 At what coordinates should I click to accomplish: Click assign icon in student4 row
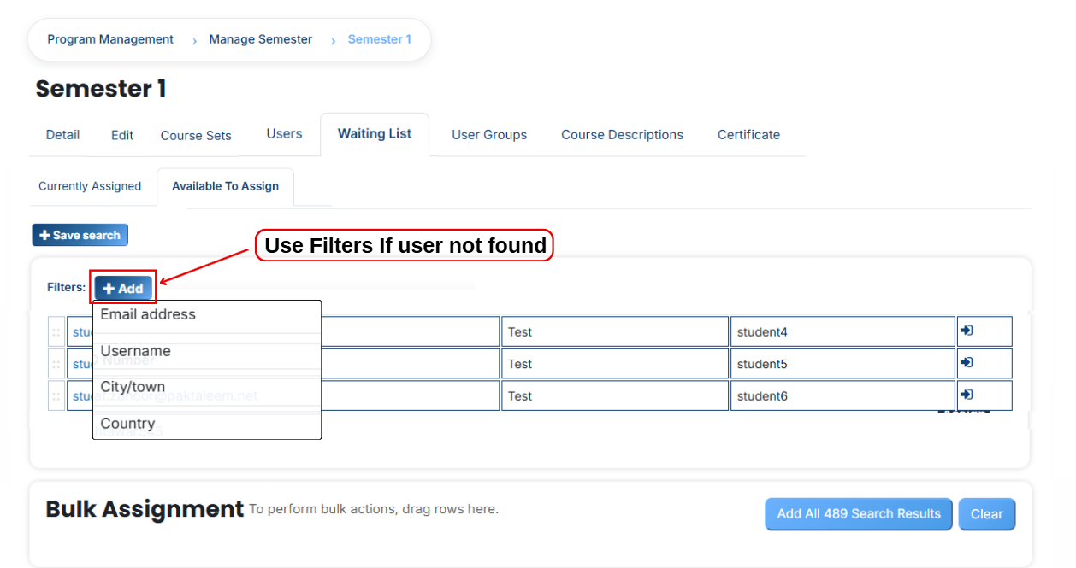[x=967, y=331]
